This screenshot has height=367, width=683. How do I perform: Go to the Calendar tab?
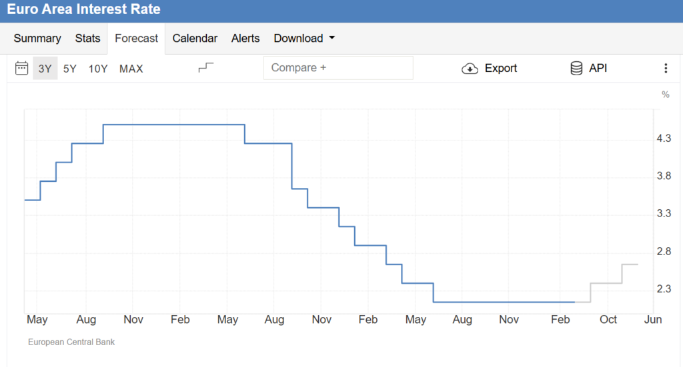[x=195, y=39]
